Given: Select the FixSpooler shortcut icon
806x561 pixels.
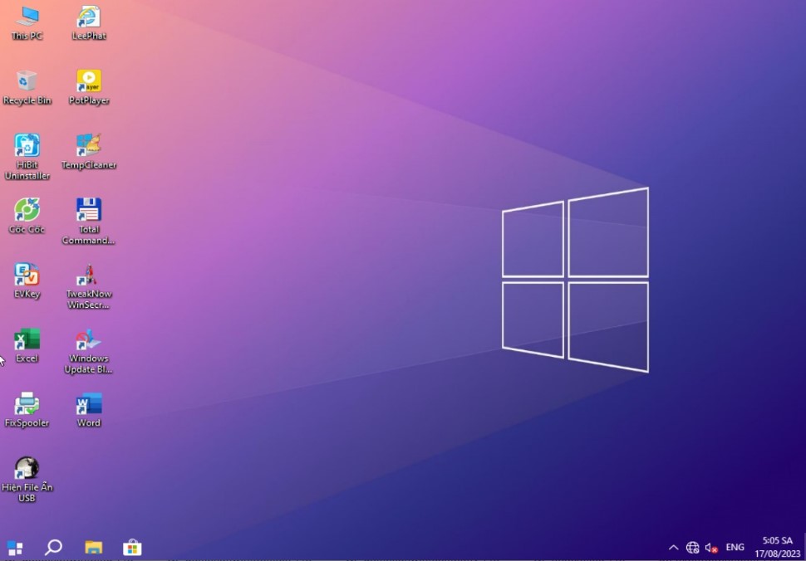Looking at the screenshot, I should 27,410.
